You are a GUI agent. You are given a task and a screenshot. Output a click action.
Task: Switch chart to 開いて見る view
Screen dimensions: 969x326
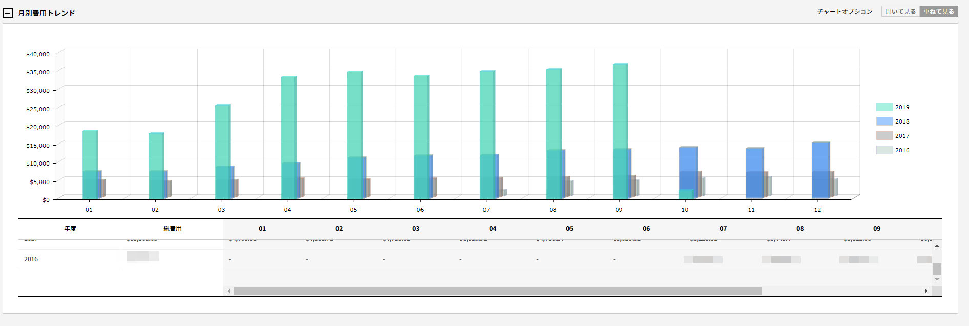(900, 11)
